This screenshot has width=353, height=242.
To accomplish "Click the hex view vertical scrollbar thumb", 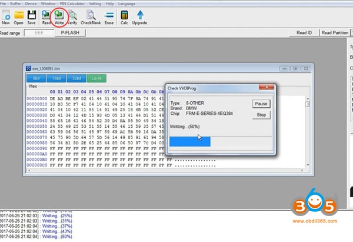I will pos(308,104).
